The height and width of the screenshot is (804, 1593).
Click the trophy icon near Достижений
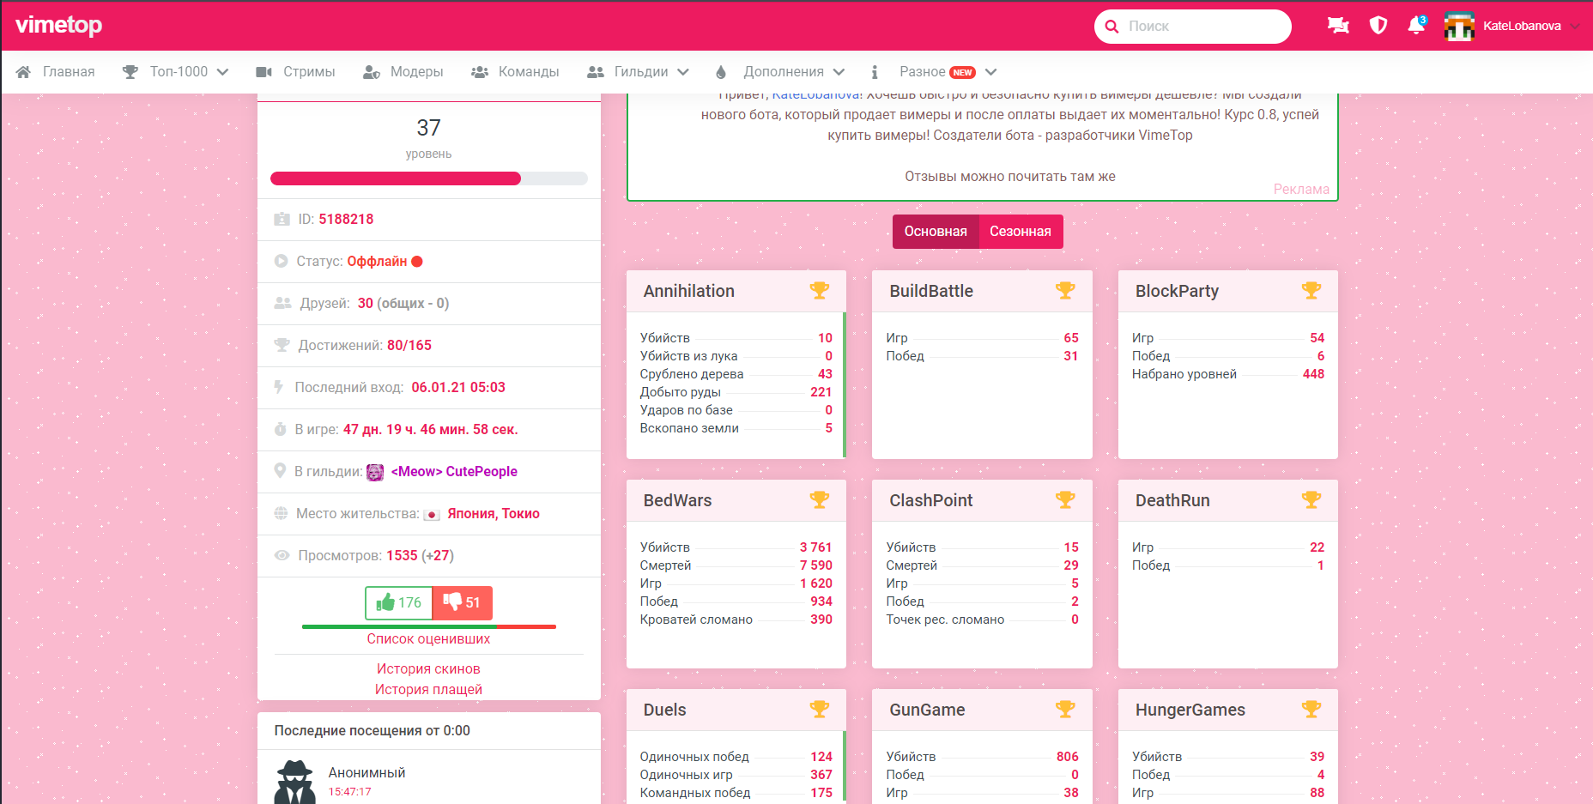coord(282,345)
